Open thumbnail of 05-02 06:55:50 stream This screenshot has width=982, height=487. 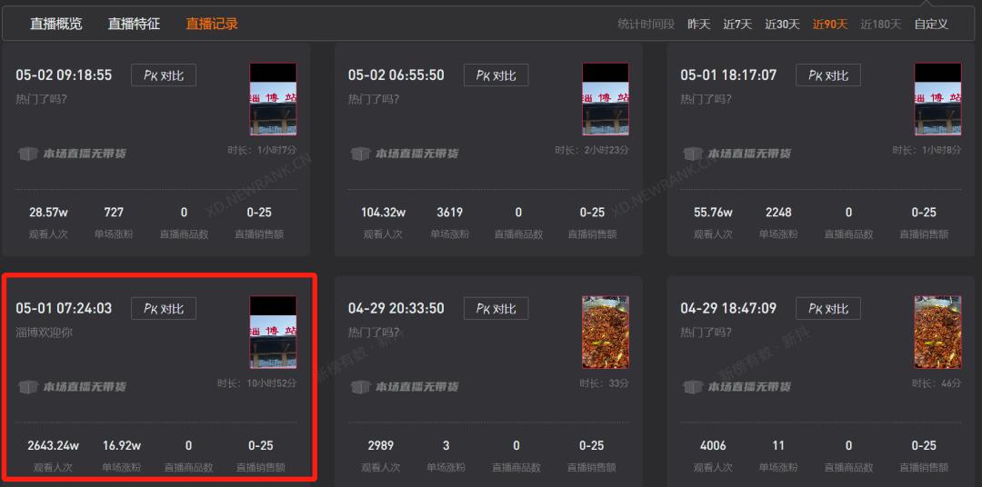606,99
